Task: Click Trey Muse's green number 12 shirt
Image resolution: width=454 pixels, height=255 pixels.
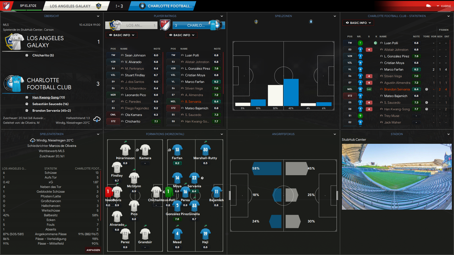Action: 360,116
